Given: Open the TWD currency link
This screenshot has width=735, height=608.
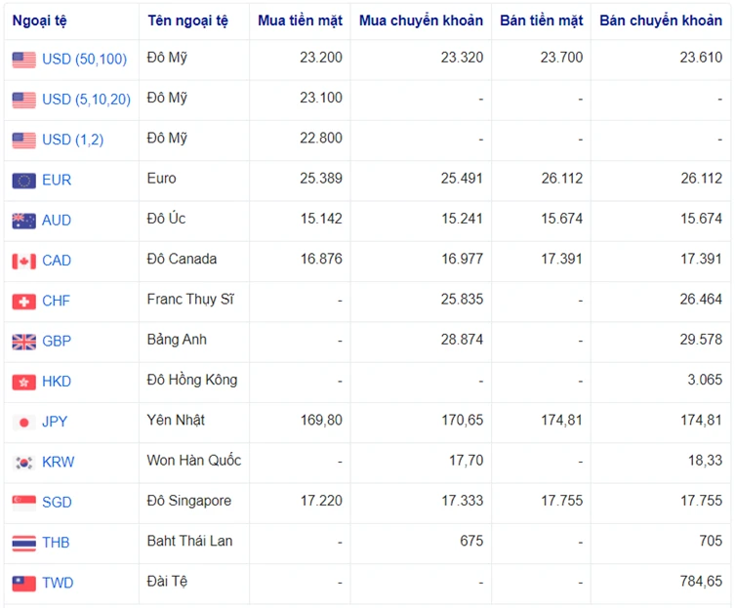Looking at the screenshot, I should point(58,584).
